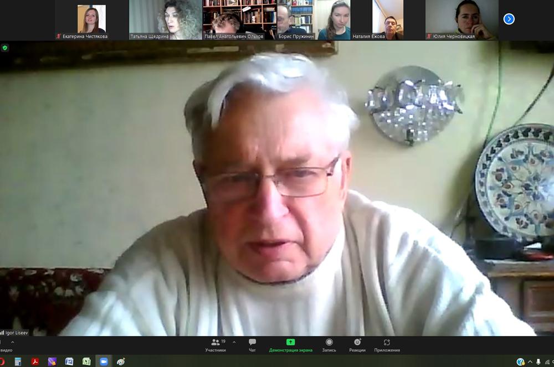Switch to the Zoom app in the taskbar

tap(104, 361)
